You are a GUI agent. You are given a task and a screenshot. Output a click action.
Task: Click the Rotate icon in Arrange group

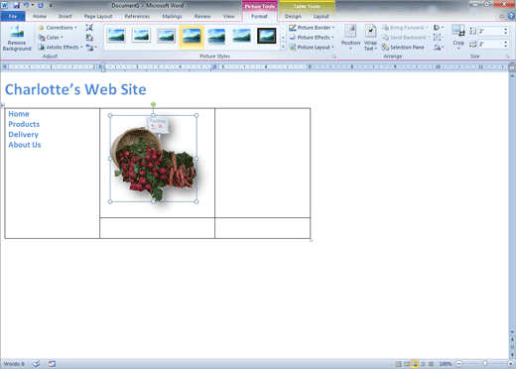[x=438, y=48]
